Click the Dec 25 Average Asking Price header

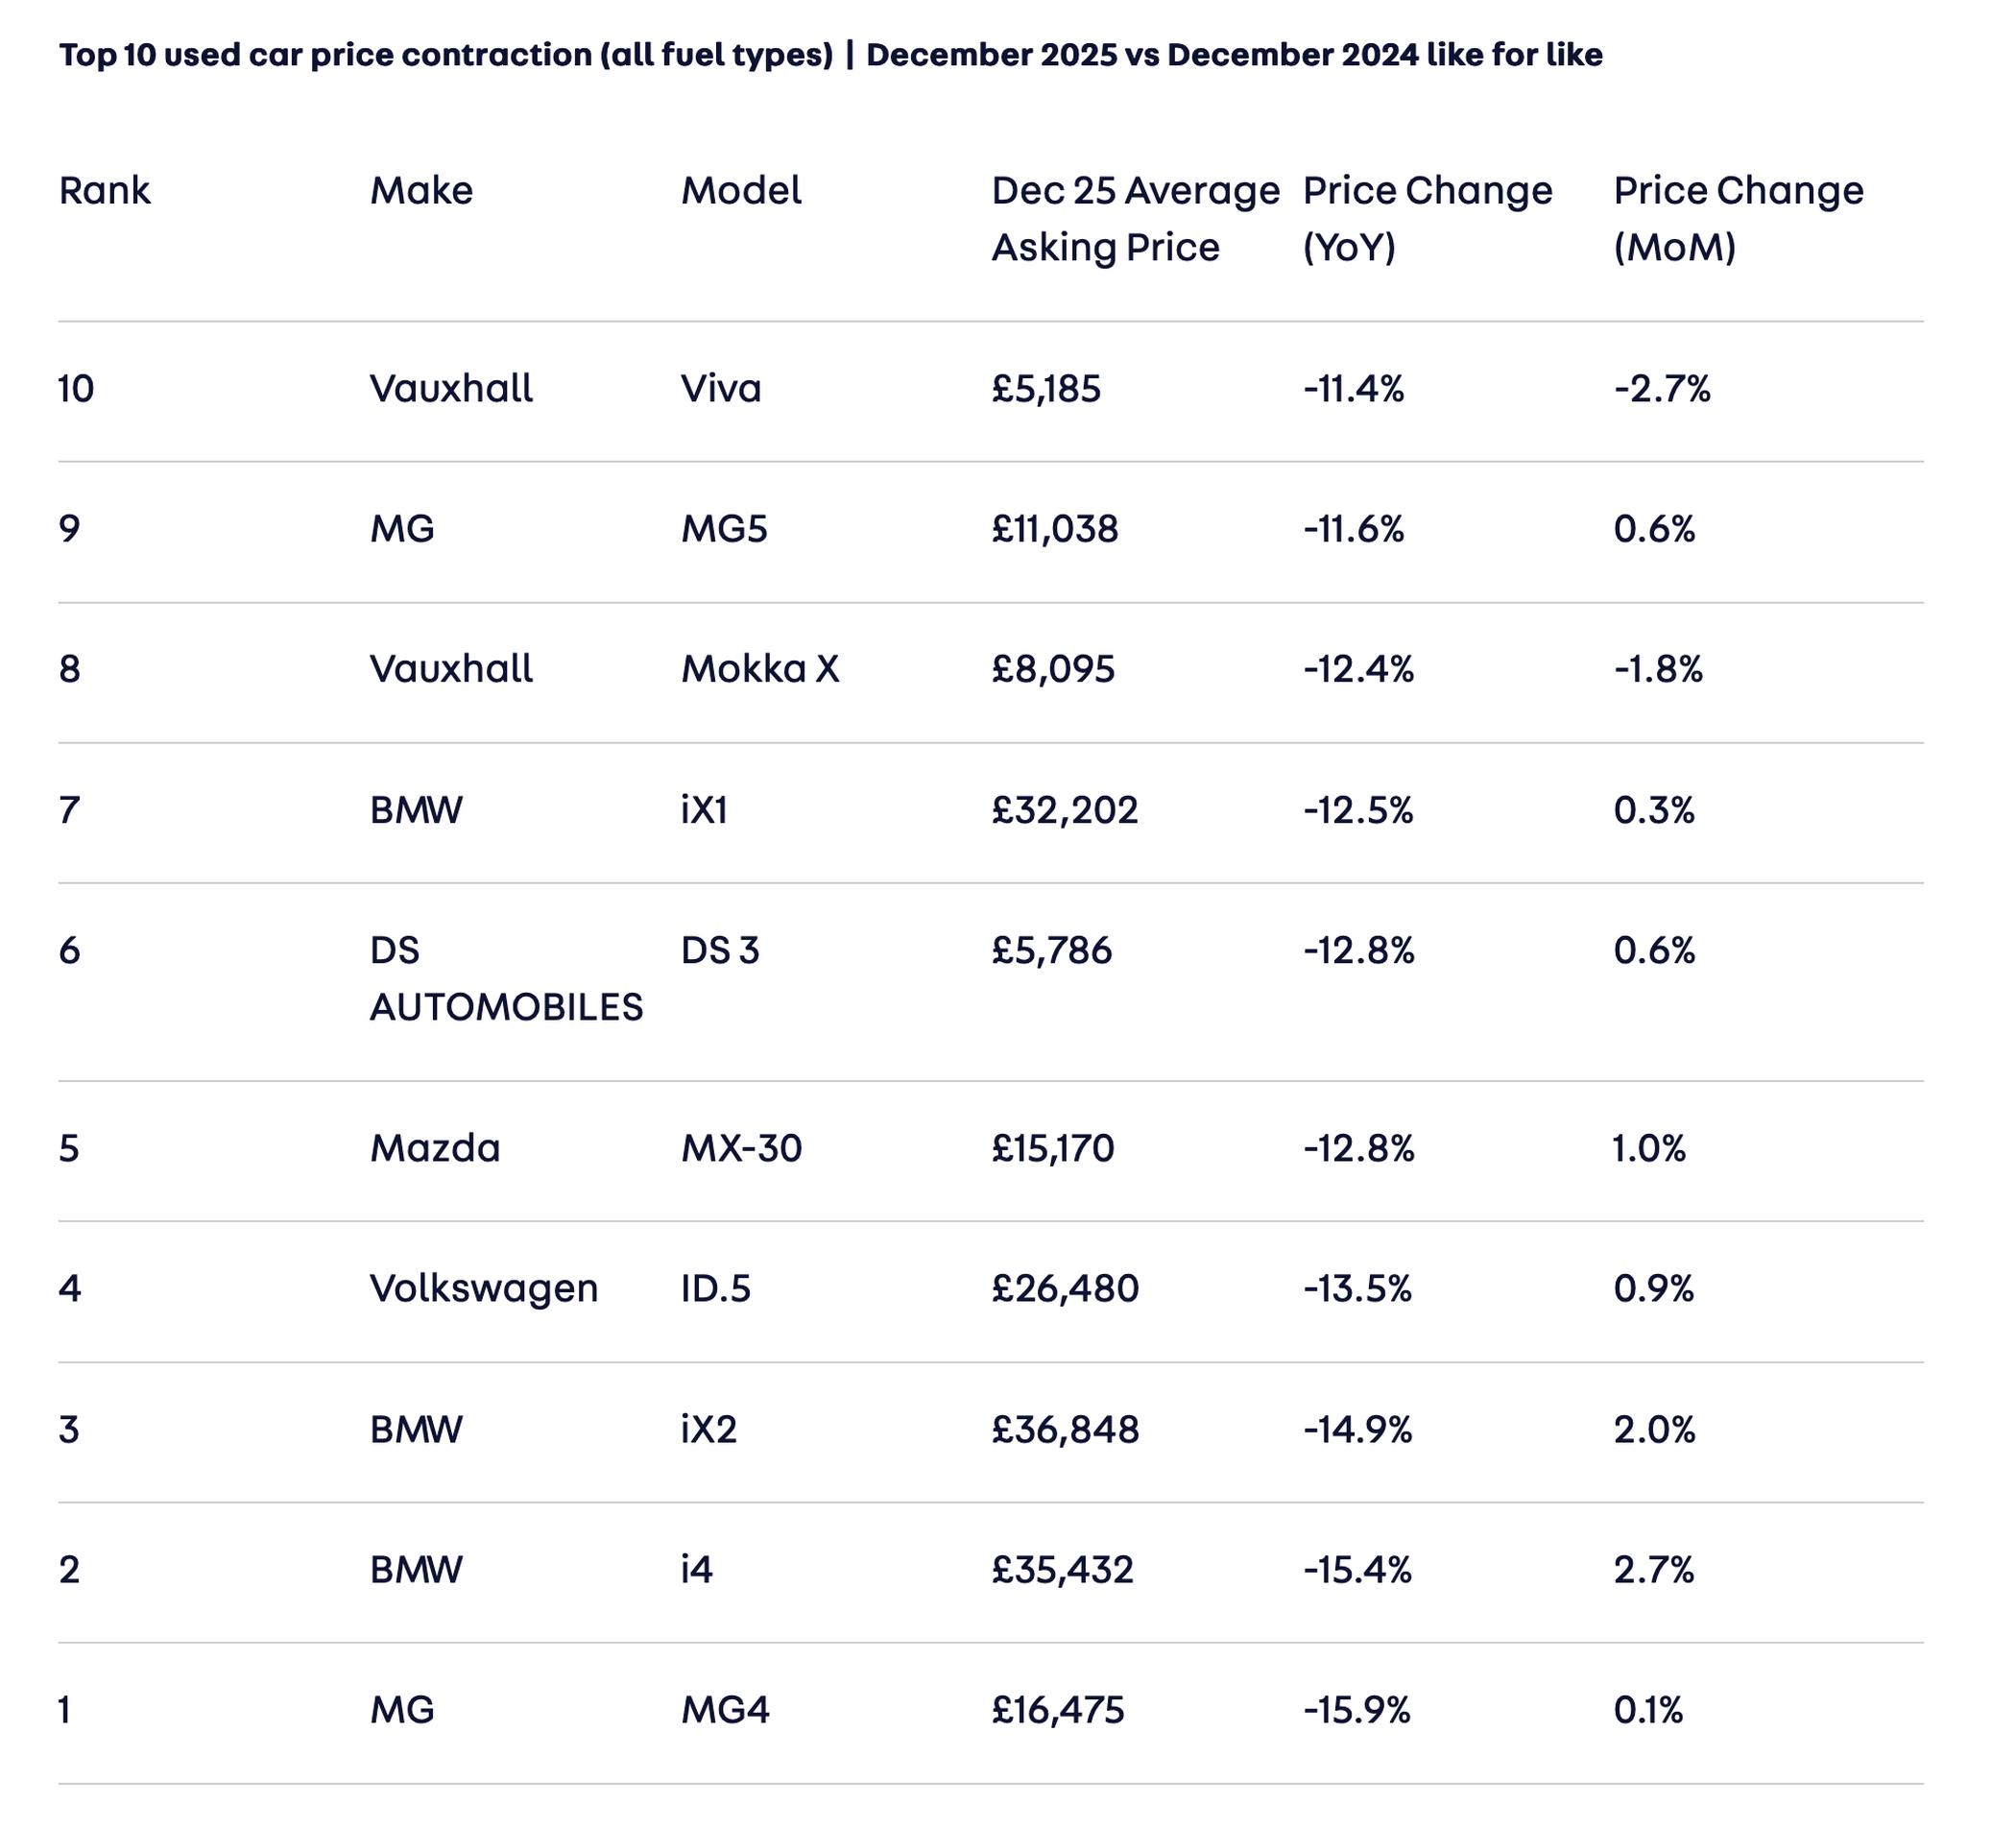[x=1135, y=218]
